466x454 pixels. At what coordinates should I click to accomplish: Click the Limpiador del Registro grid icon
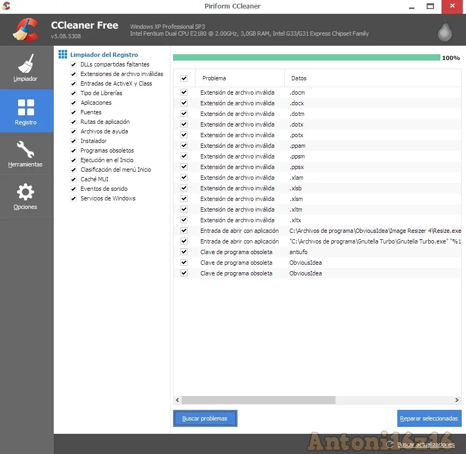tap(63, 54)
